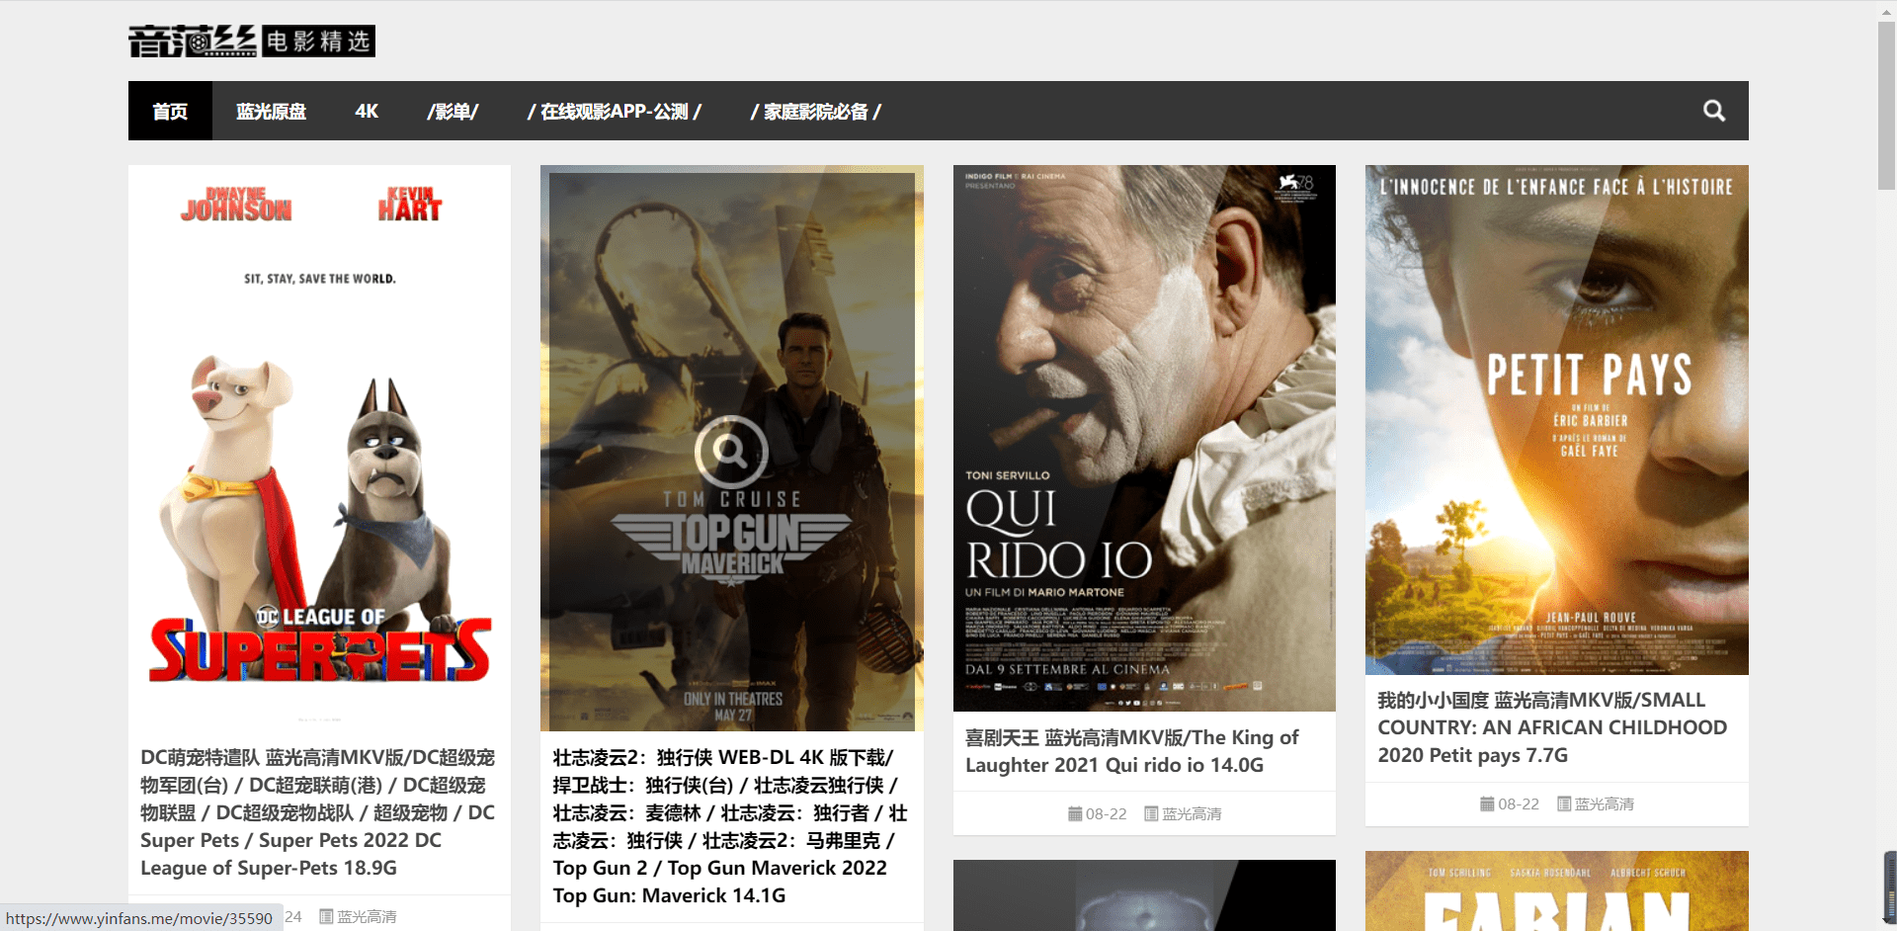The width and height of the screenshot is (1897, 931).
Task: Click the page vertical scrollbar thumb
Action: tap(1886, 104)
